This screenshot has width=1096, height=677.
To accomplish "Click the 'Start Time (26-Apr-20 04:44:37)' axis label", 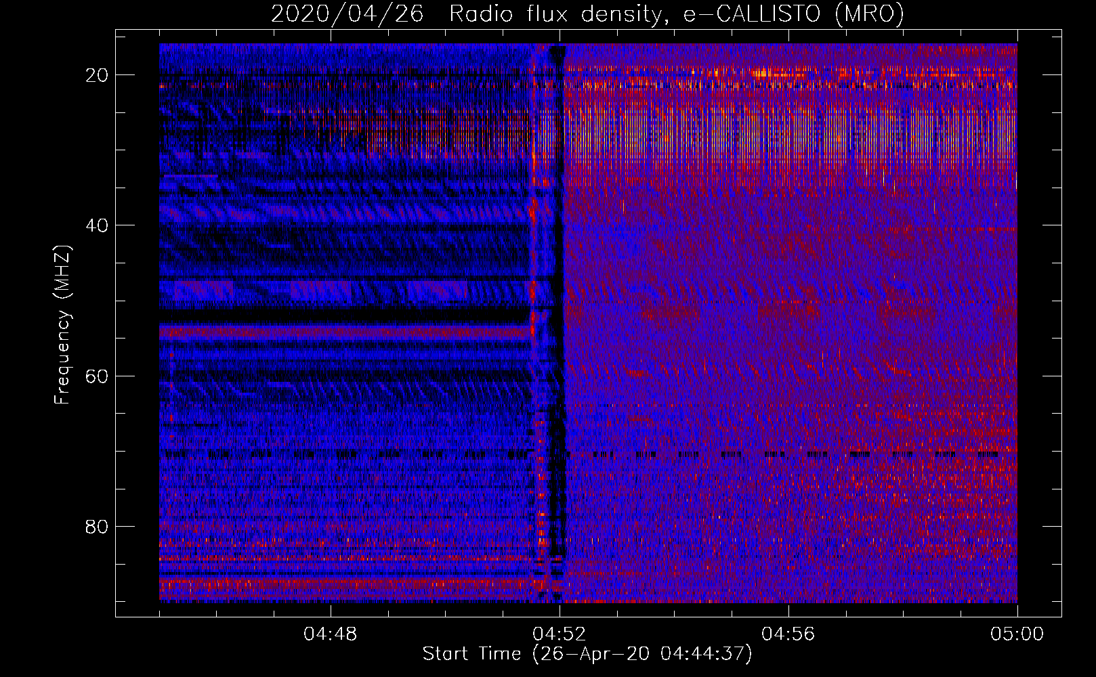I will 587,654.
